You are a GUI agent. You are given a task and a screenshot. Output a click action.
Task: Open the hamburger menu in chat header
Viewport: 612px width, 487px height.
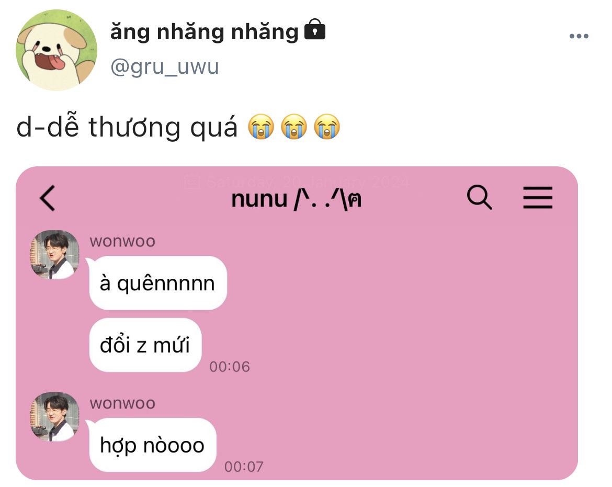(537, 197)
